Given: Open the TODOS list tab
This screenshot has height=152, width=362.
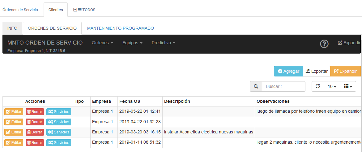Looking at the screenshot, I should click(x=84, y=10).
